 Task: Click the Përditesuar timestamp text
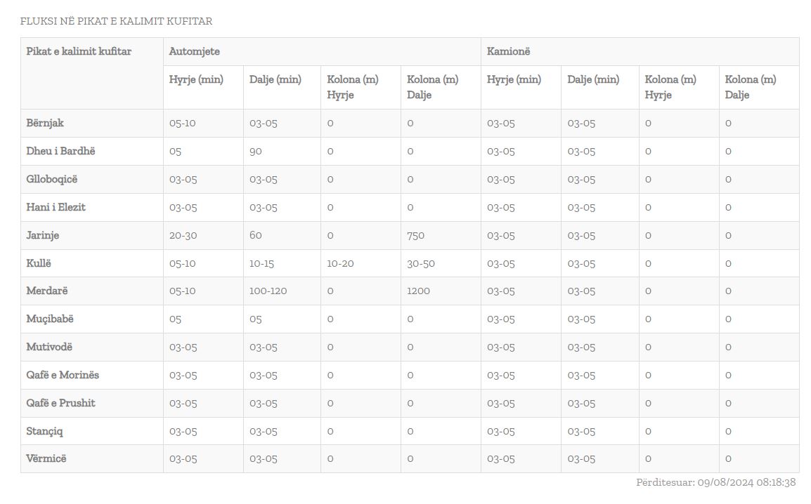[x=716, y=482]
